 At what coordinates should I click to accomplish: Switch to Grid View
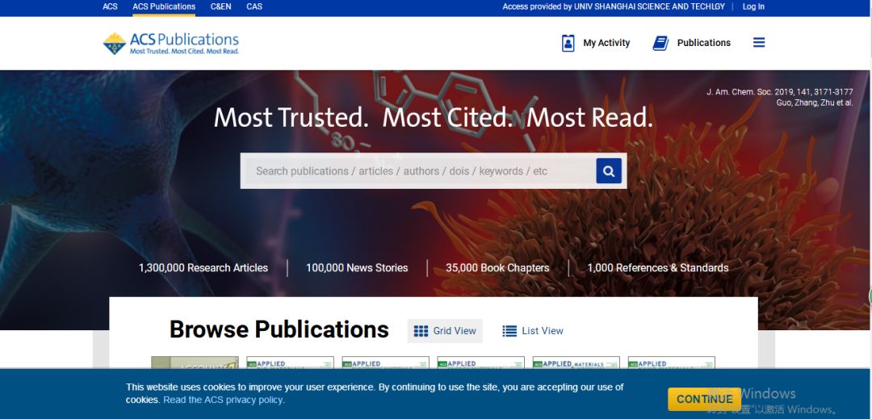pos(445,331)
